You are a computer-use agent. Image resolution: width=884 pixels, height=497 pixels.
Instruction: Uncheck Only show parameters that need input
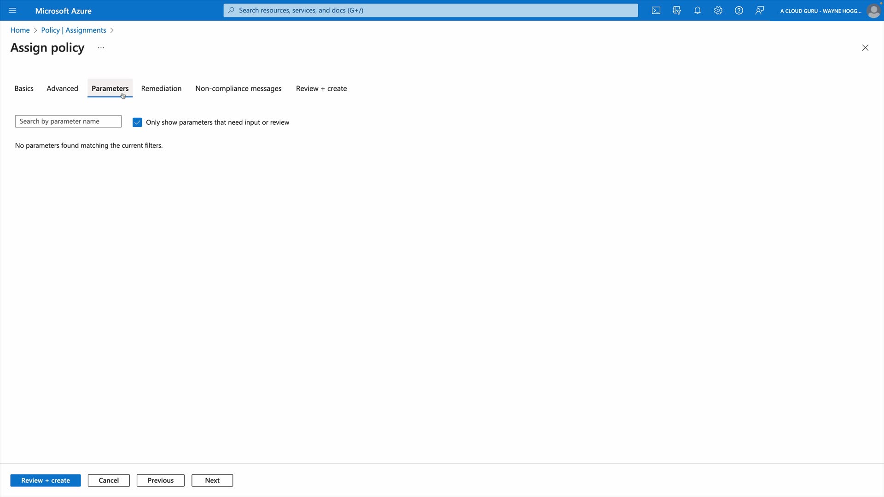(137, 122)
